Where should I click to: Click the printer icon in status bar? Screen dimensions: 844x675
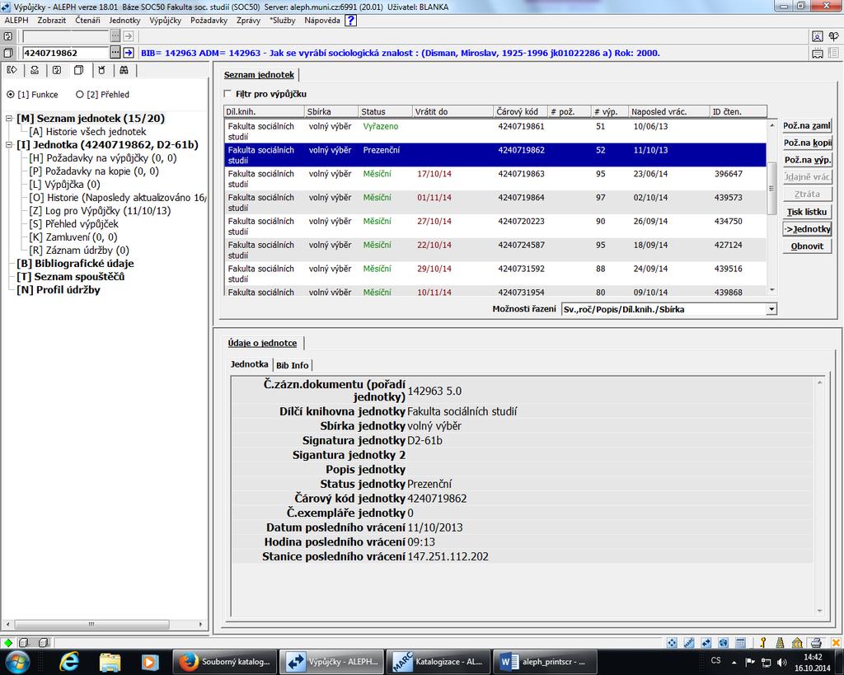[816, 642]
